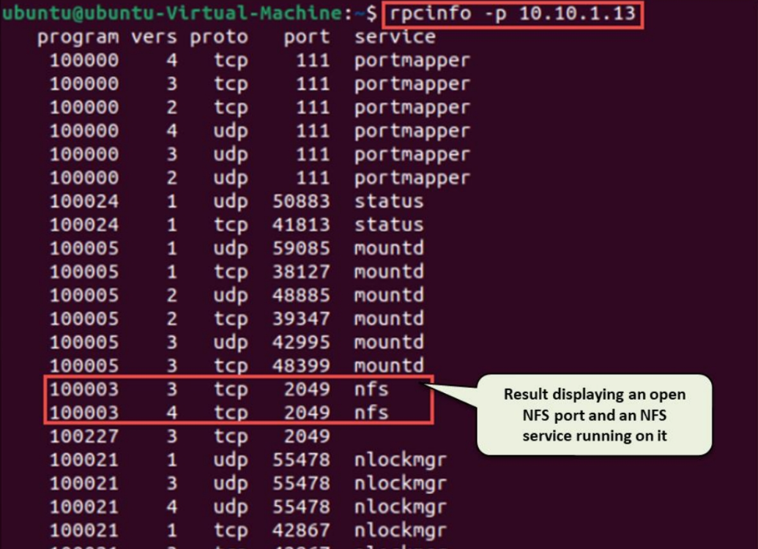The width and height of the screenshot is (758, 549).
Task: Select the 'proto' column header
Action: [219, 37]
